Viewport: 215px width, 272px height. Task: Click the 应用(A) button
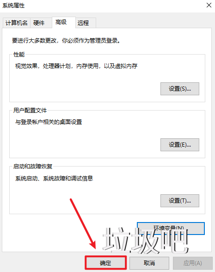click(193, 263)
